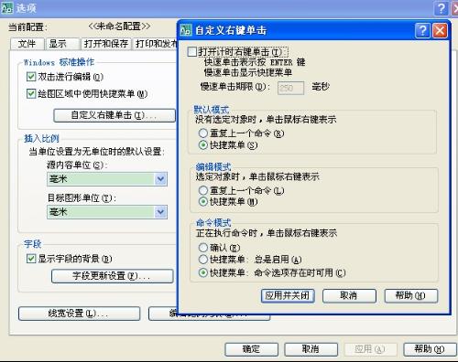Click the 字段更新设置 (F)... button
The width and height of the screenshot is (458, 362).
coord(113,276)
